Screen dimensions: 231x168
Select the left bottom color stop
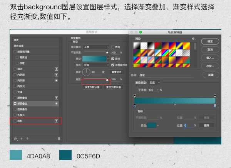pyautogui.click(x=135, y=105)
